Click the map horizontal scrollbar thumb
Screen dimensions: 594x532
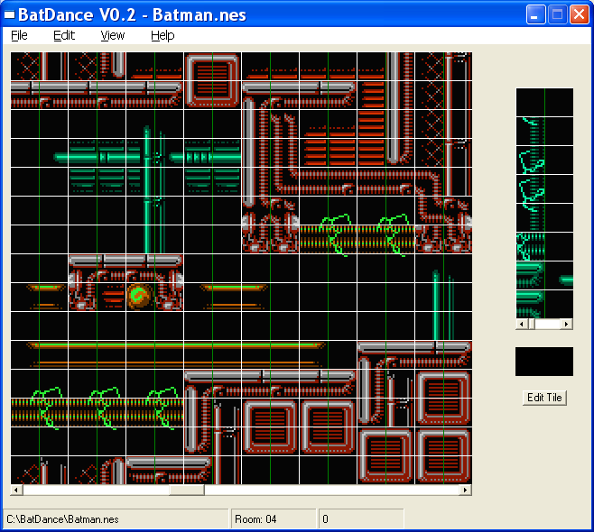click(x=187, y=491)
